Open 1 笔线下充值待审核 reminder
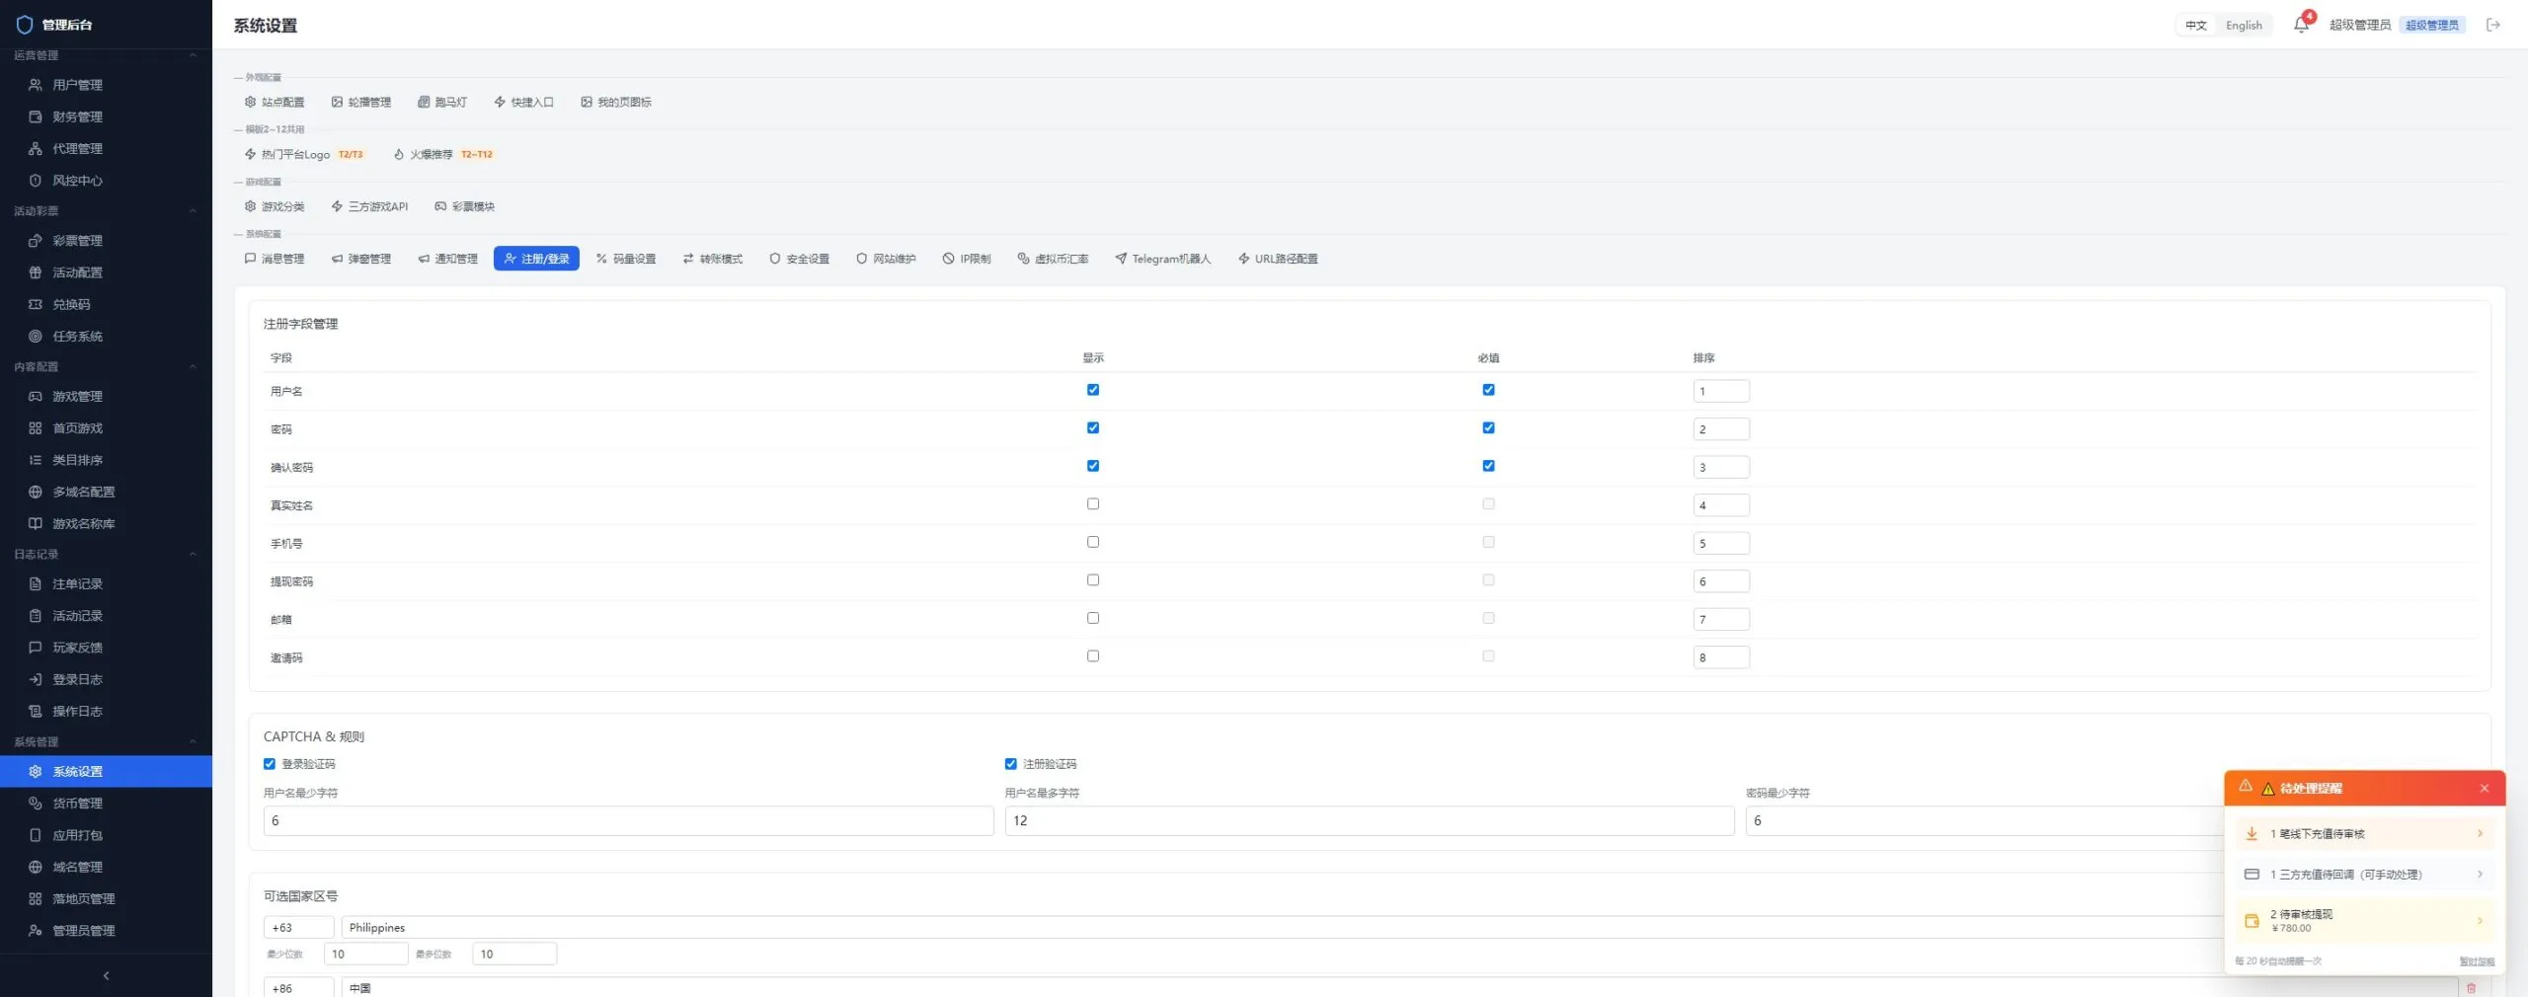The image size is (2528, 997). pyautogui.click(x=2364, y=834)
